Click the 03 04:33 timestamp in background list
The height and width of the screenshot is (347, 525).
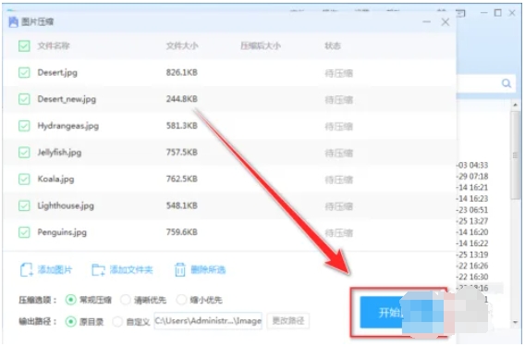tap(472, 166)
